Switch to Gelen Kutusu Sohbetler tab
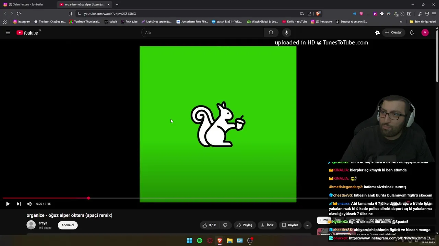Screen dimensions: 439x246 point(27,4)
